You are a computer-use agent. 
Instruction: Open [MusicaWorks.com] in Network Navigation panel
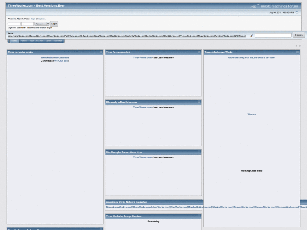click(223, 207)
